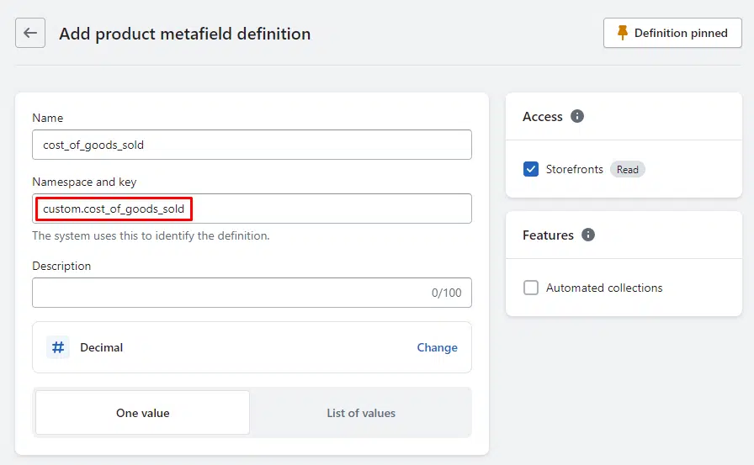
Task: Switch to List of values
Action: 361,413
